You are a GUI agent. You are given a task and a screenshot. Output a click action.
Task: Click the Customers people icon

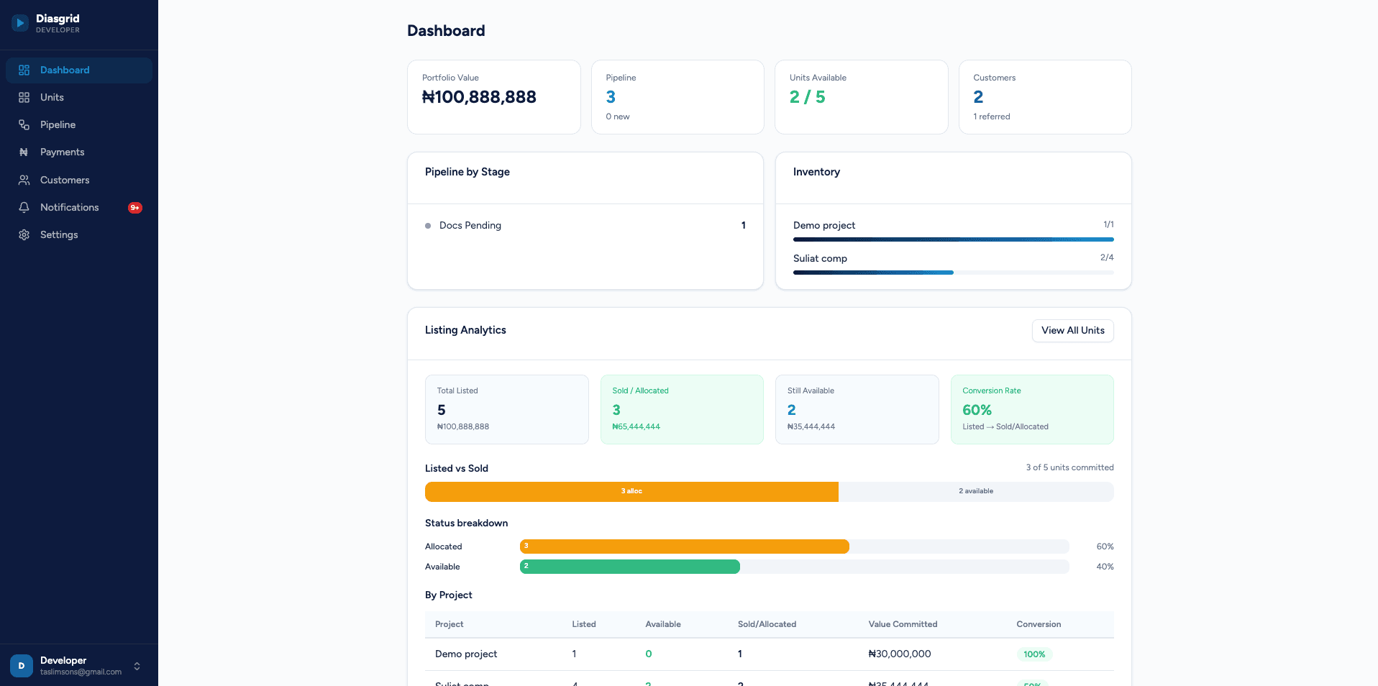pyautogui.click(x=24, y=180)
